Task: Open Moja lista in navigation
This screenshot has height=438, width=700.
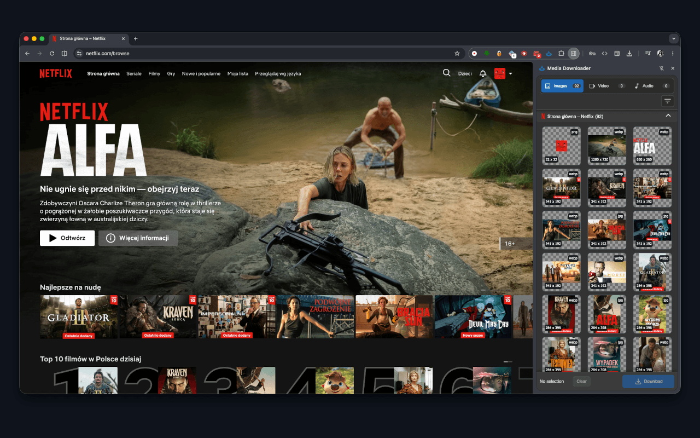Action: pos(238,73)
